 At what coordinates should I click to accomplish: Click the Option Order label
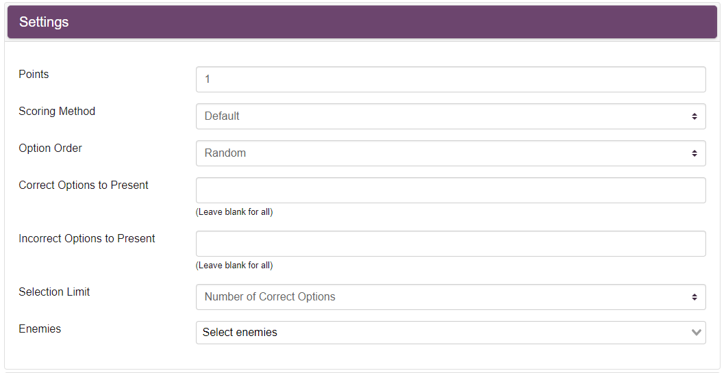50,148
